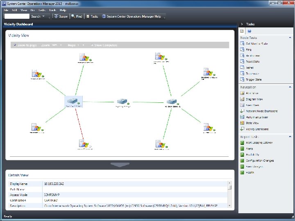The image size is (295, 221).
Task: Click the Scope toolbar button
Action: coord(61,16)
